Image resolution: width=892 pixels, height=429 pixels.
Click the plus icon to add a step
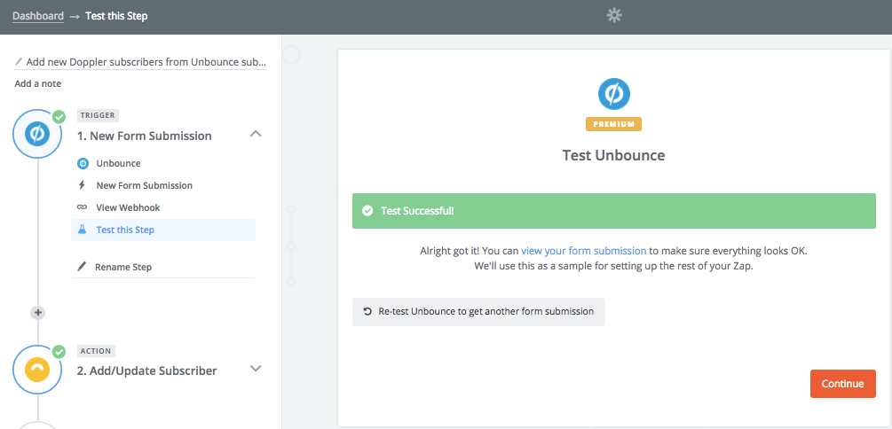pos(37,313)
